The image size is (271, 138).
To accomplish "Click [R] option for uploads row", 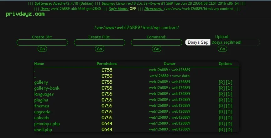I will coord(221,118).
